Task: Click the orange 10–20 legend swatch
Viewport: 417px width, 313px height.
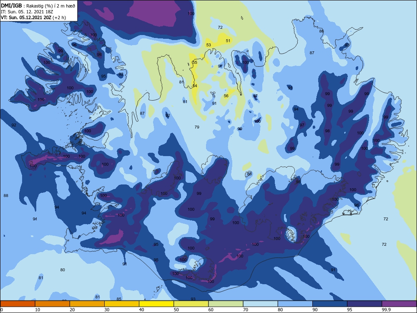Action: coord(53,304)
